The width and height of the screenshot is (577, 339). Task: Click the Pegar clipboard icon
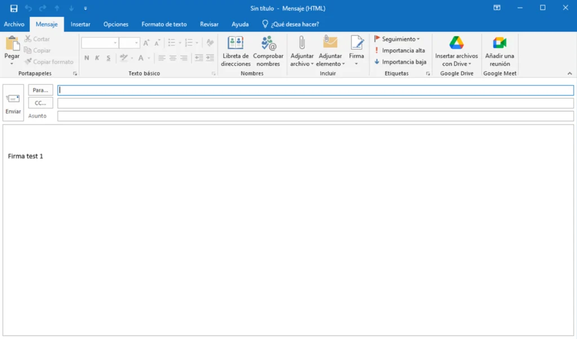pos(12,43)
